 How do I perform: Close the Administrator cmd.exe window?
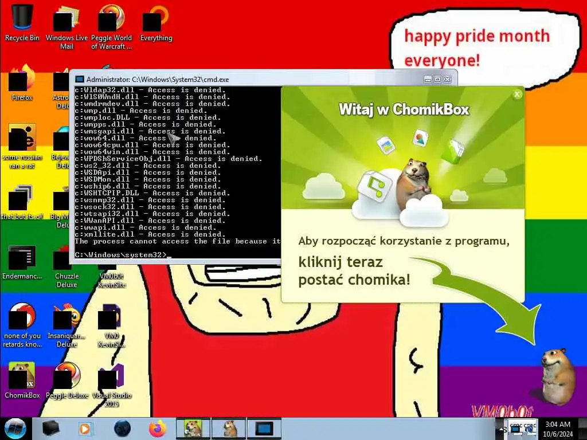coord(447,79)
